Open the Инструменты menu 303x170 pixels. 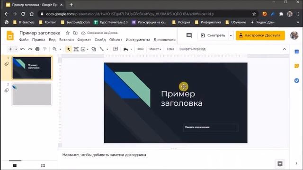[x=138, y=40]
